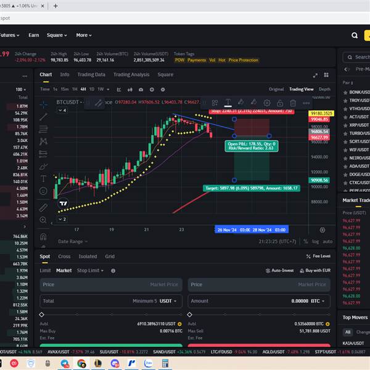Screen dimensions: 370x370
Task: Select the text annotation tool in sidebar
Action: coord(43,179)
